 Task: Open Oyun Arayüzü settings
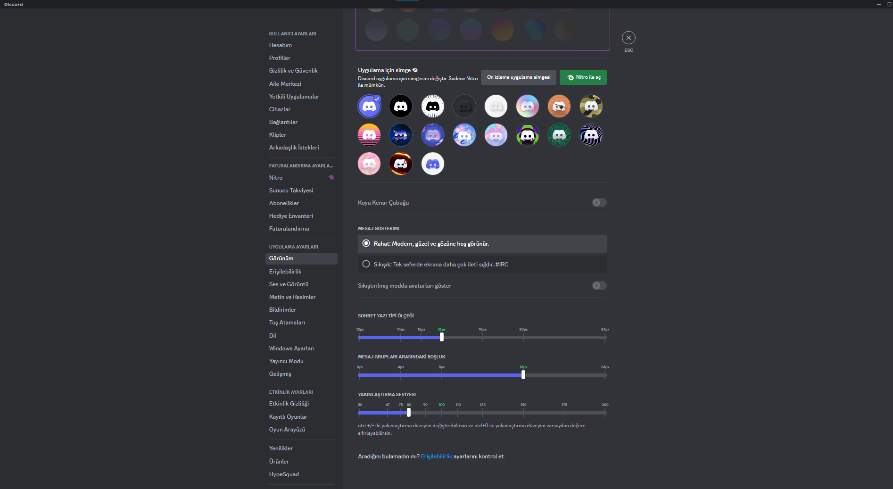[x=301, y=430]
